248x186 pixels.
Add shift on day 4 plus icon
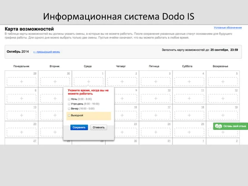(189, 82)
